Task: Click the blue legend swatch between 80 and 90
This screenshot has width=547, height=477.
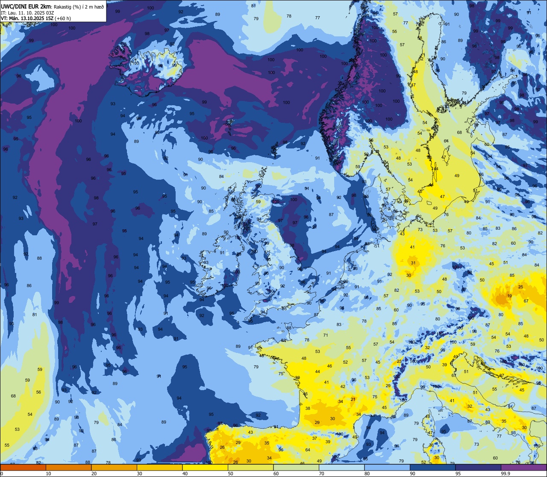Action: [x=387, y=467]
